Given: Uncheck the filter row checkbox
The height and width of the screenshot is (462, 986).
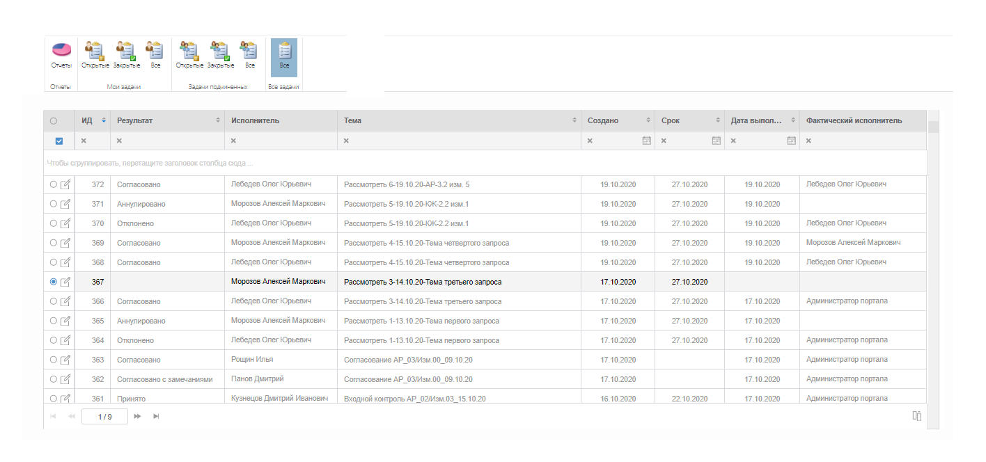Looking at the screenshot, I should [x=59, y=141].
